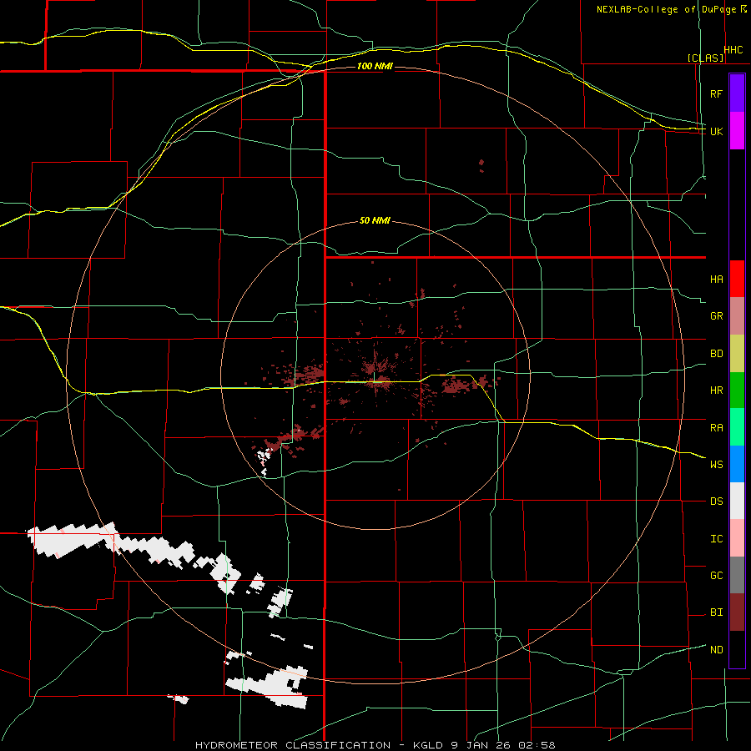
Task: Click the IC legend label
Action: 716,539
